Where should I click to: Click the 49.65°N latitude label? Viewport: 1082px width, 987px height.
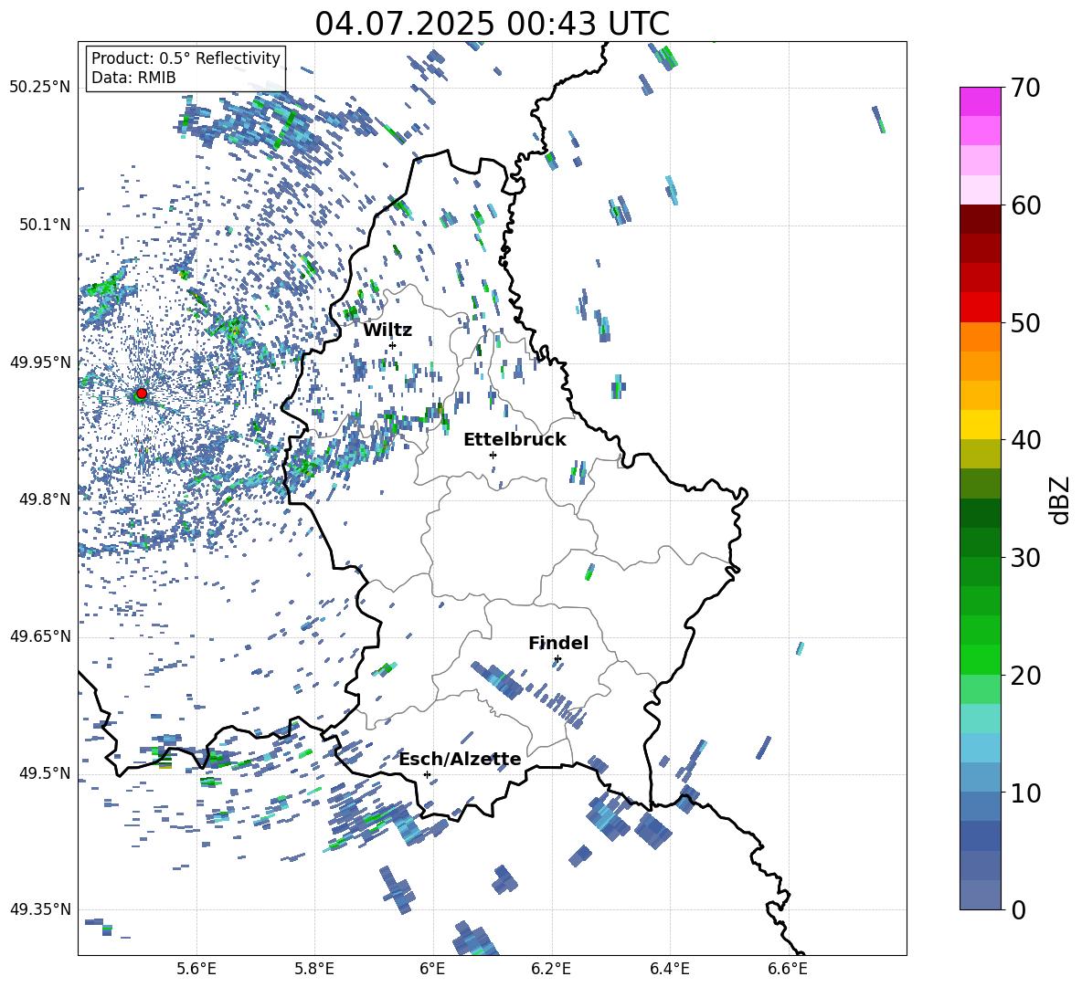pyautogui.click(x=40, y=636)
